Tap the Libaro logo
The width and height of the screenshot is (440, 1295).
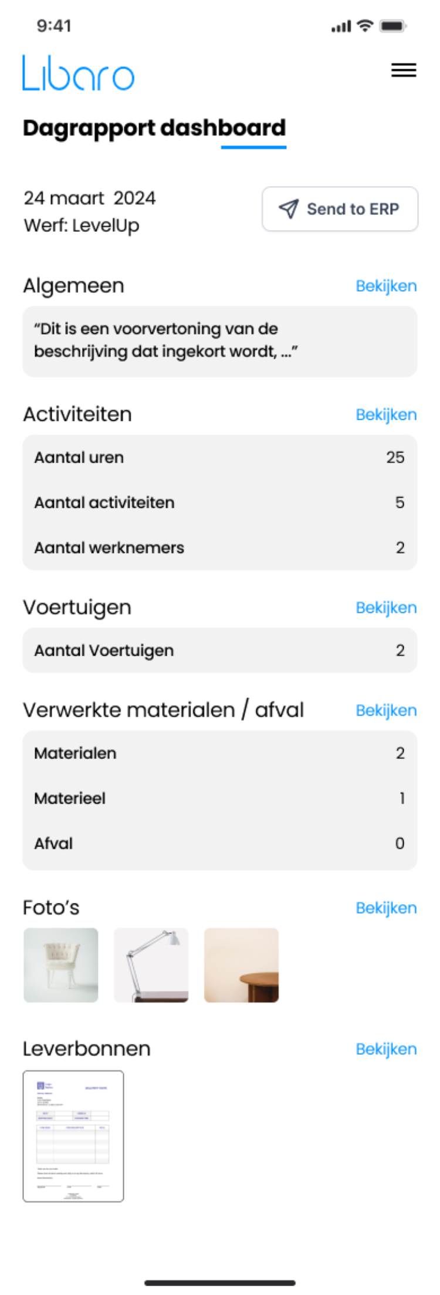pos(79,73)
